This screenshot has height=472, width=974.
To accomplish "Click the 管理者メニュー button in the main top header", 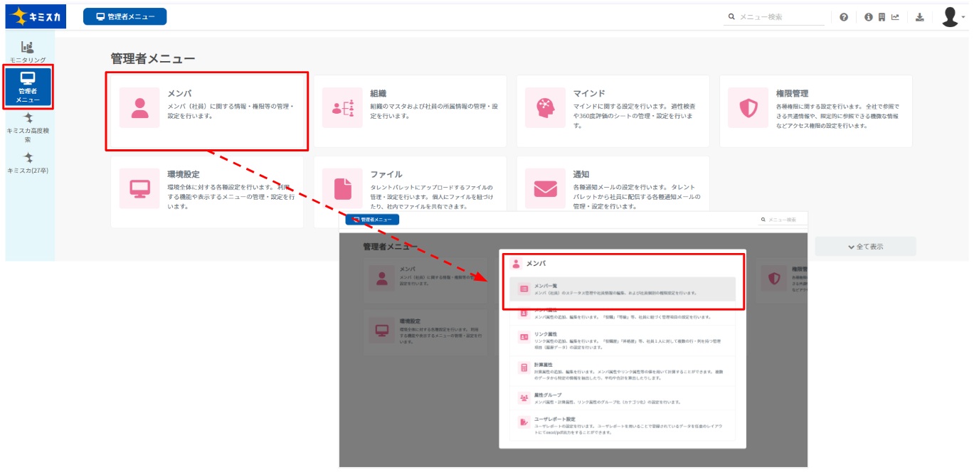I will [x=125, y=16].
